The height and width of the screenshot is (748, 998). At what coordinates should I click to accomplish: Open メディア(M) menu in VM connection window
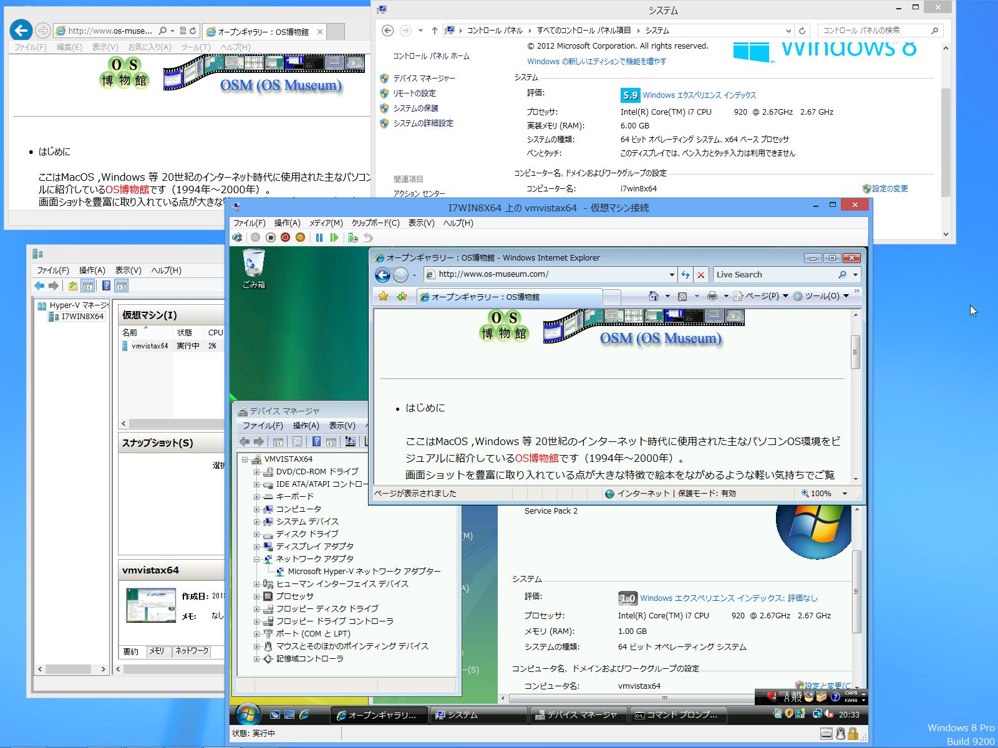click(326, 223)
